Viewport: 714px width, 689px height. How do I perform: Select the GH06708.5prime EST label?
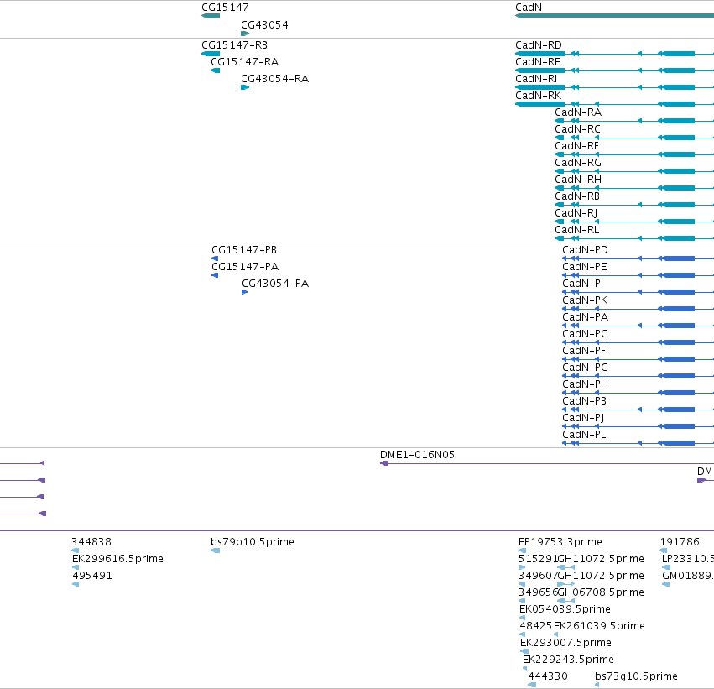601,592
